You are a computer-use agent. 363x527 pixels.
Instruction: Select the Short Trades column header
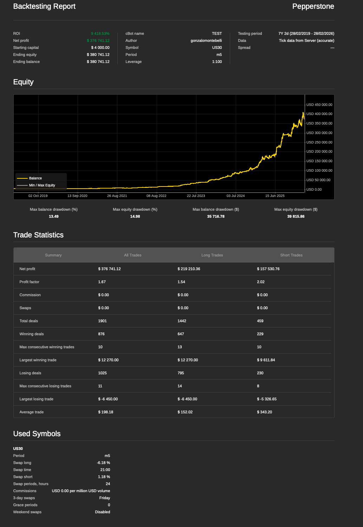pos(291,255)
